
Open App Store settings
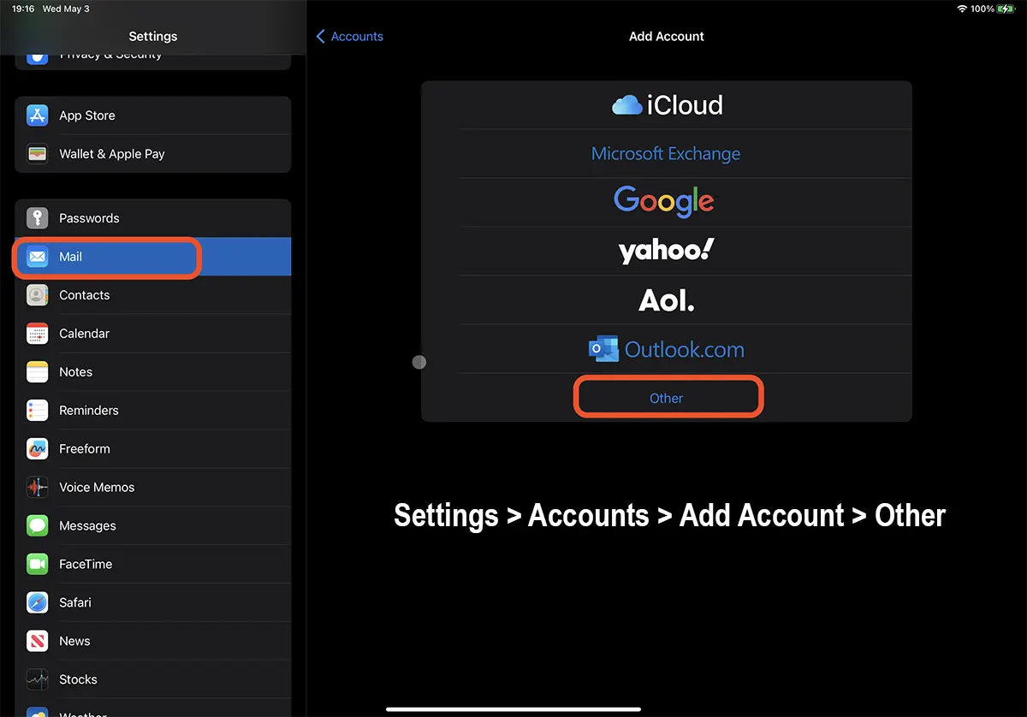153,116
